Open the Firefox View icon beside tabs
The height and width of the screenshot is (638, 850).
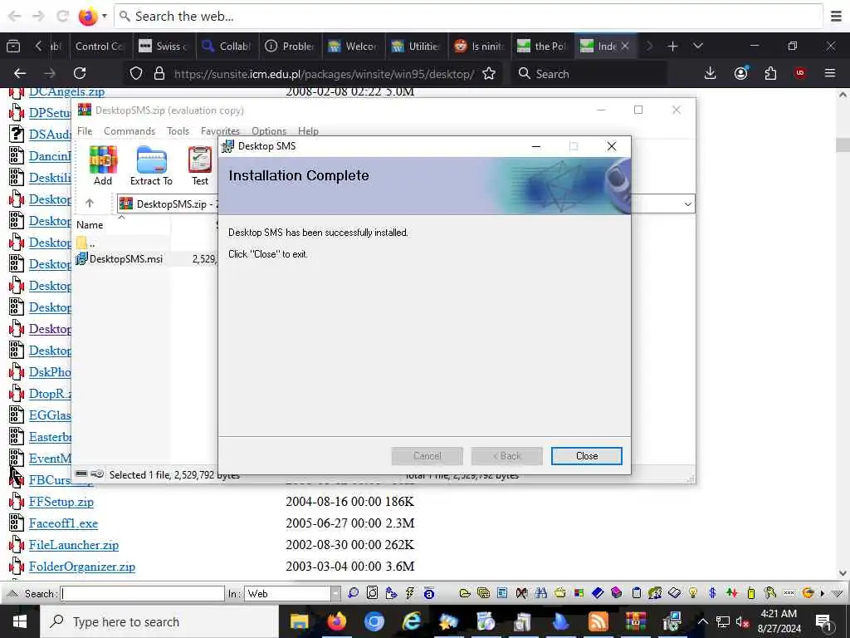point(13,47)
